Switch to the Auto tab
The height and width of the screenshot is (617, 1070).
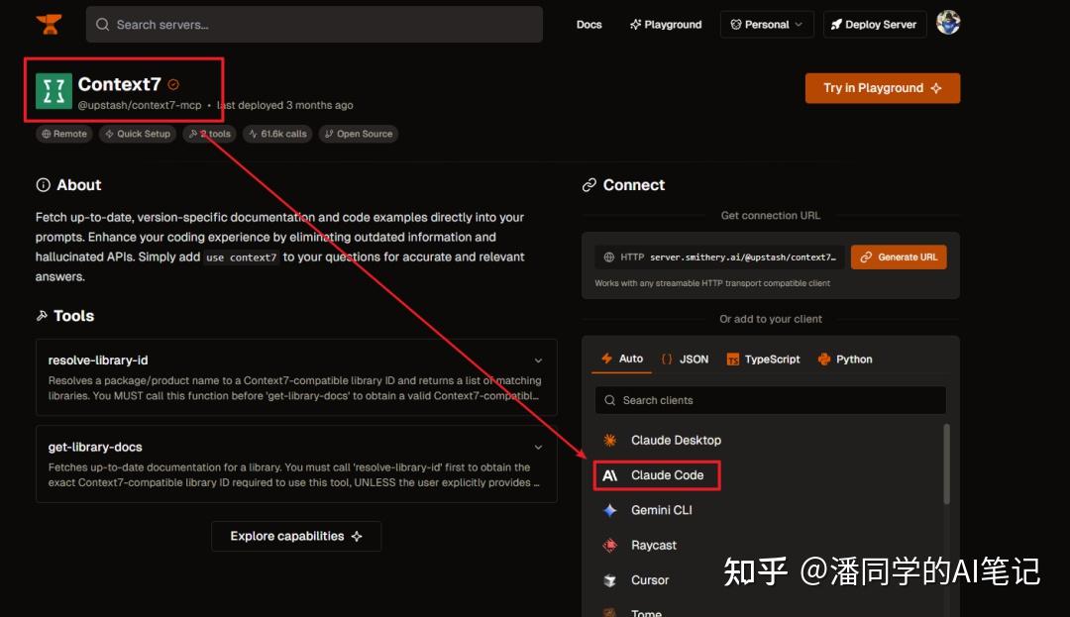pyautogui.click(x=621, y=359)
